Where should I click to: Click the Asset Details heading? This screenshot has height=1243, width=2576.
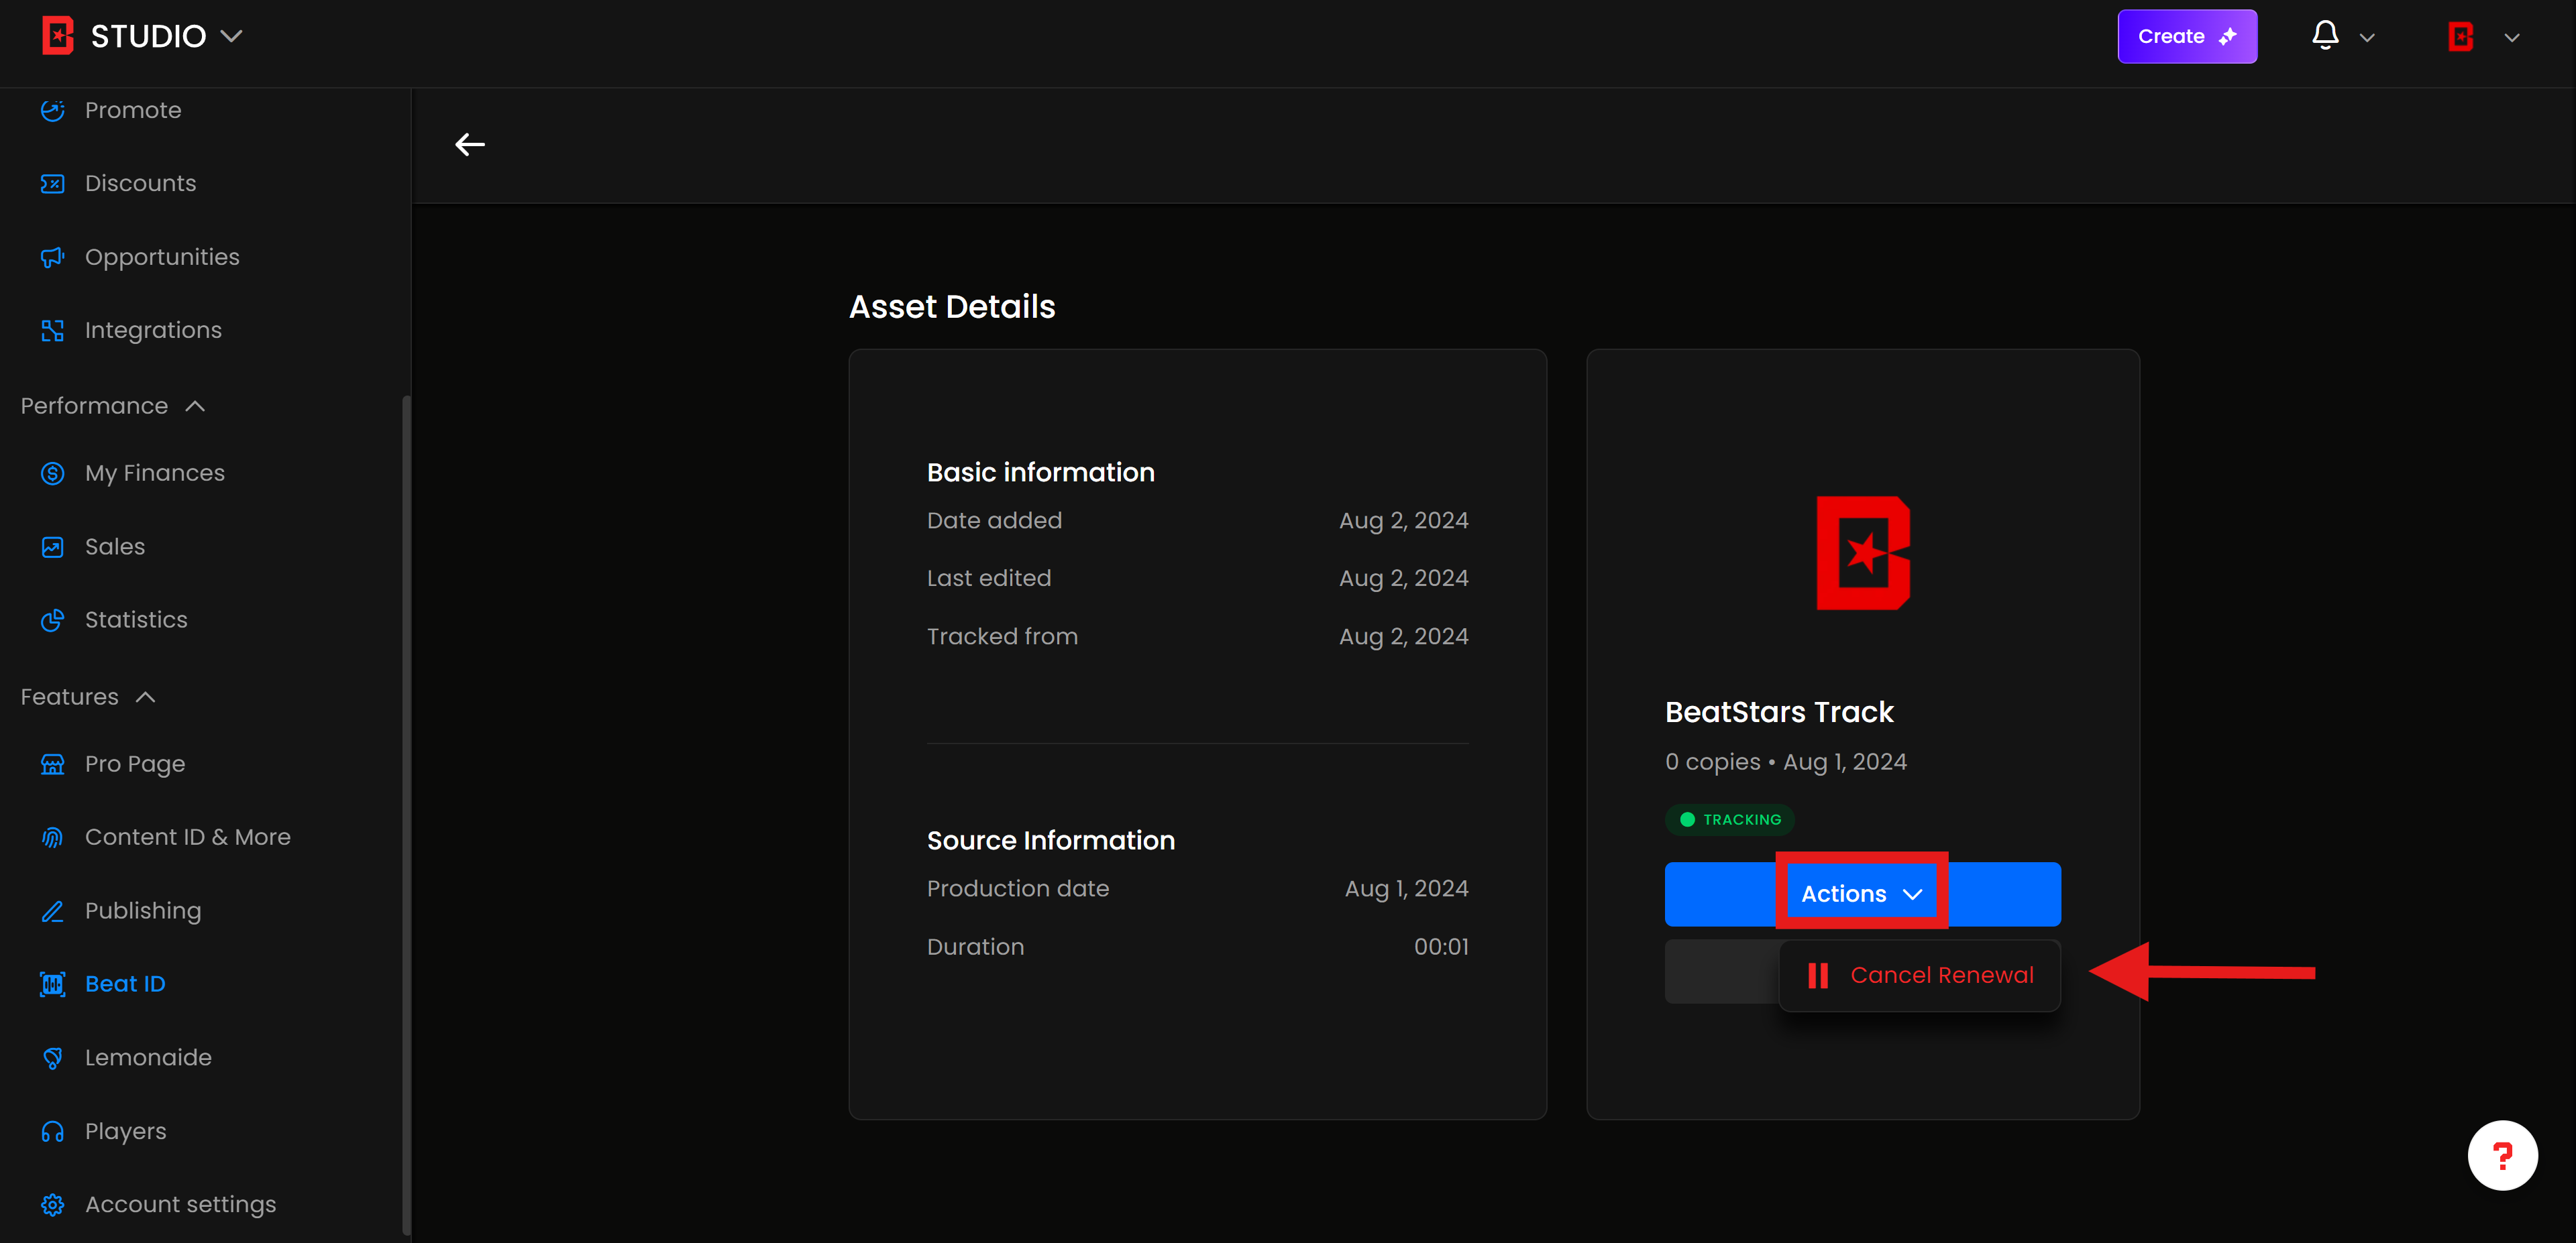[x=952, y=307]
